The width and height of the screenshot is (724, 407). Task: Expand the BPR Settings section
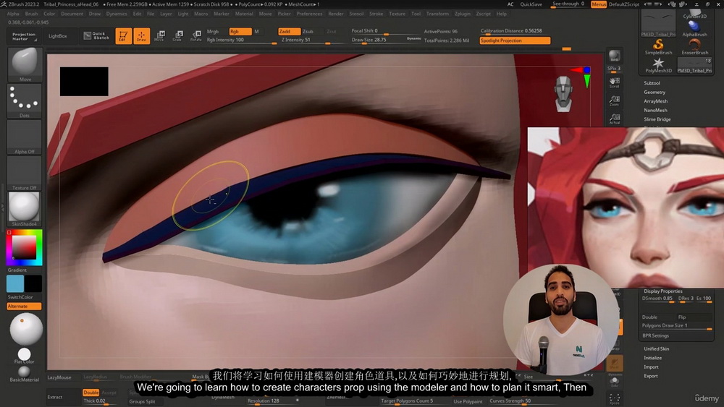(x=656, y=335)
